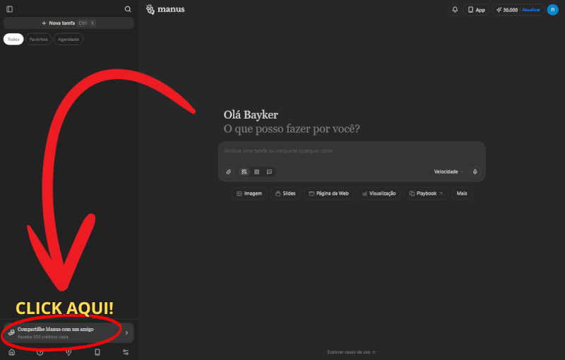Click the Manus logo
The height and width of the screenshot is (360, 565).
165,9
